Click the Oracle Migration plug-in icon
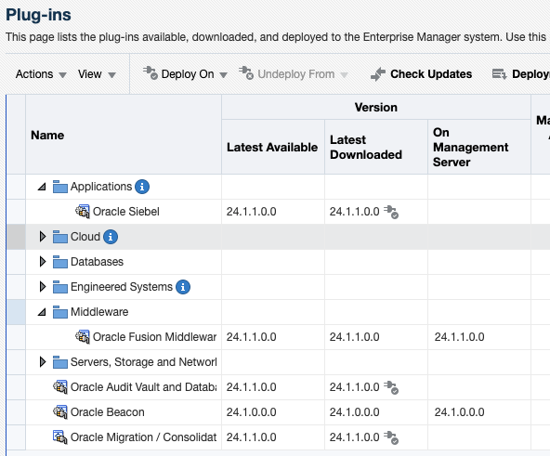 [x=60, y=437]
